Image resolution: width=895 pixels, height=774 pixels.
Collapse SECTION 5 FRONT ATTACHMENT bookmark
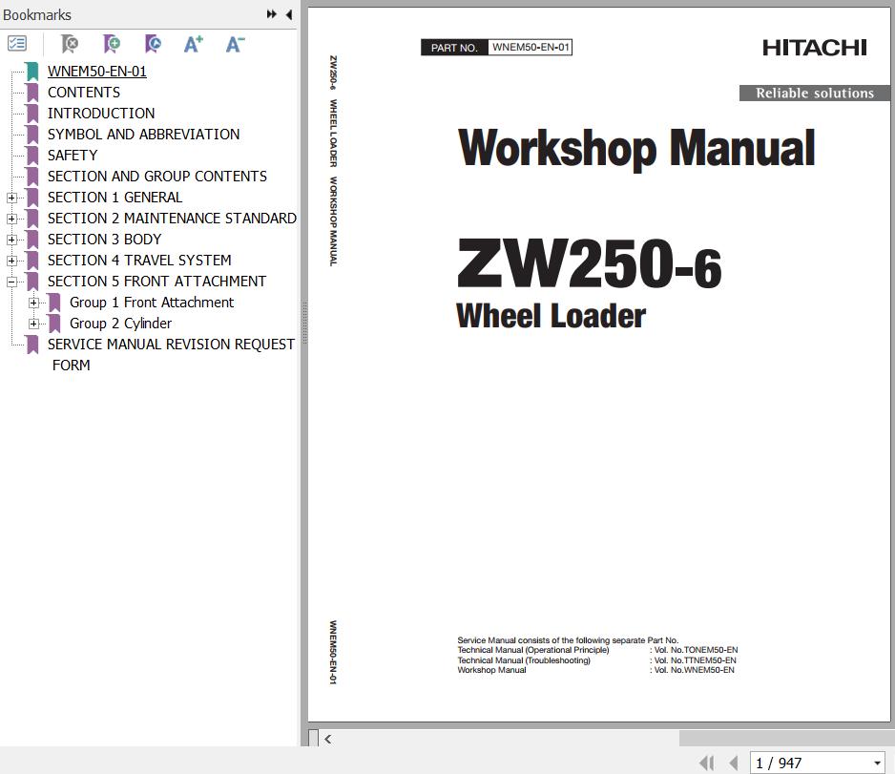click(x=11, y=282)
